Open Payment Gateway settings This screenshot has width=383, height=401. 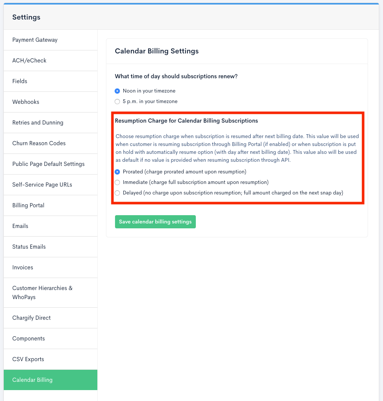pos(35,40)
